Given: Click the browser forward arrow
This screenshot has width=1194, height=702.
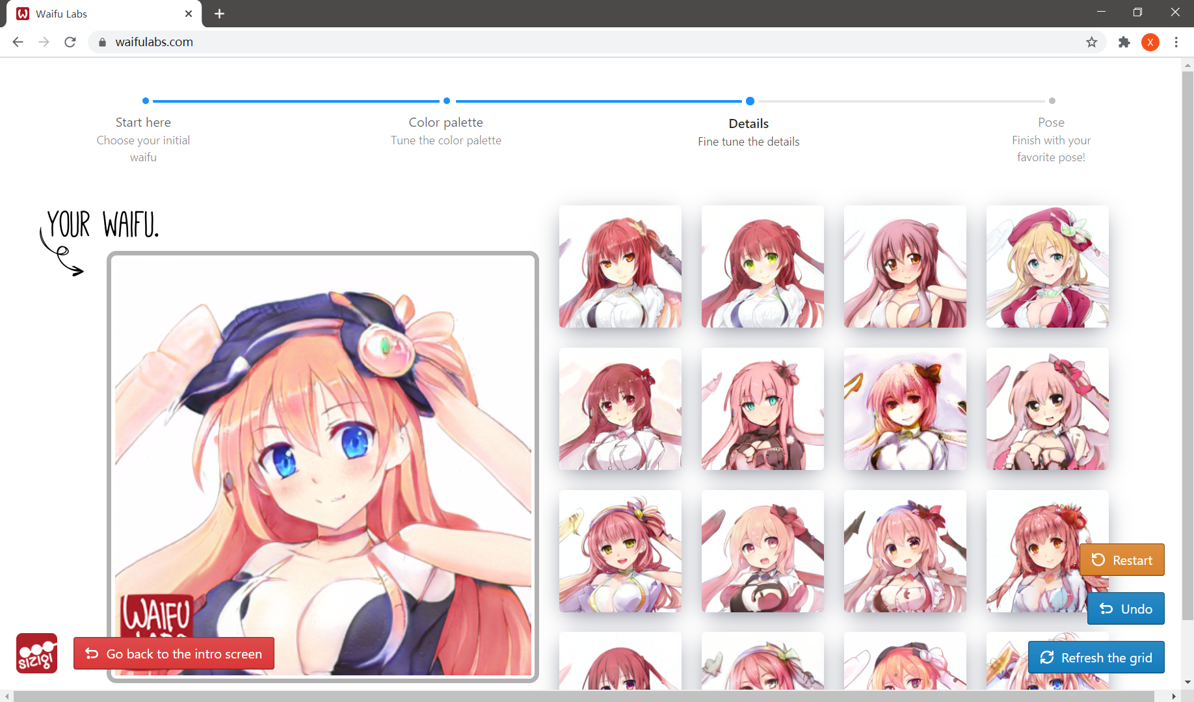Looking at the screenshot, I should click(44, 42).
